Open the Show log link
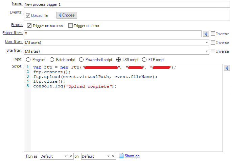 [132, 156]
